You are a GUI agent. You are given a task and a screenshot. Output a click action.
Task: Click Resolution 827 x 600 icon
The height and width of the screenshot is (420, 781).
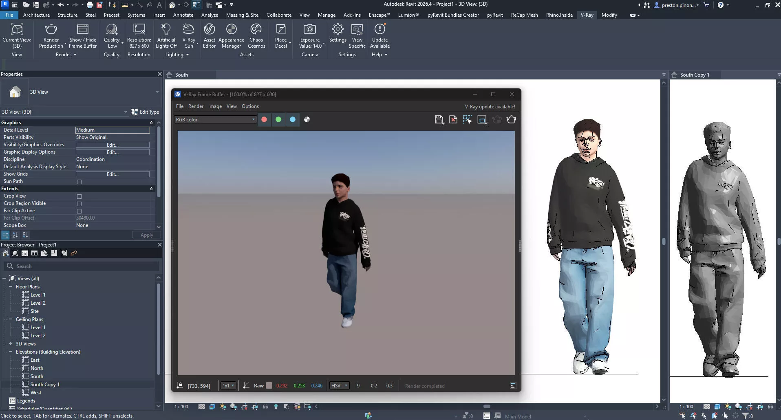tap(139, 30)
